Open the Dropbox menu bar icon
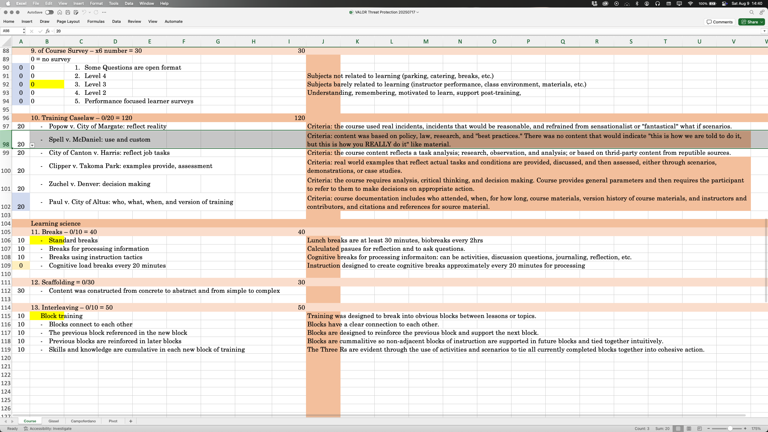Screen dimensions: 768x432 point(594,4)
